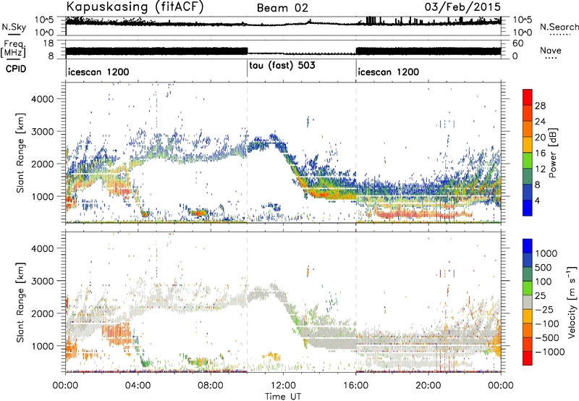Click the 'N.Search' legend label

(559, 27)
